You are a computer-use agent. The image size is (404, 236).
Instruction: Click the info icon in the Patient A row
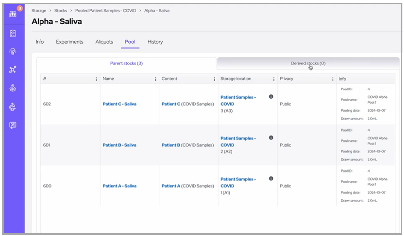click(271, 179)
